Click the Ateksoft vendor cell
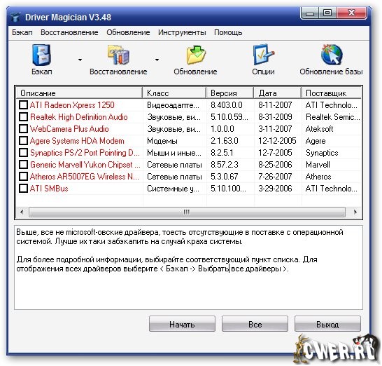This screenshot has height=366, width=382. coord(319,129)
